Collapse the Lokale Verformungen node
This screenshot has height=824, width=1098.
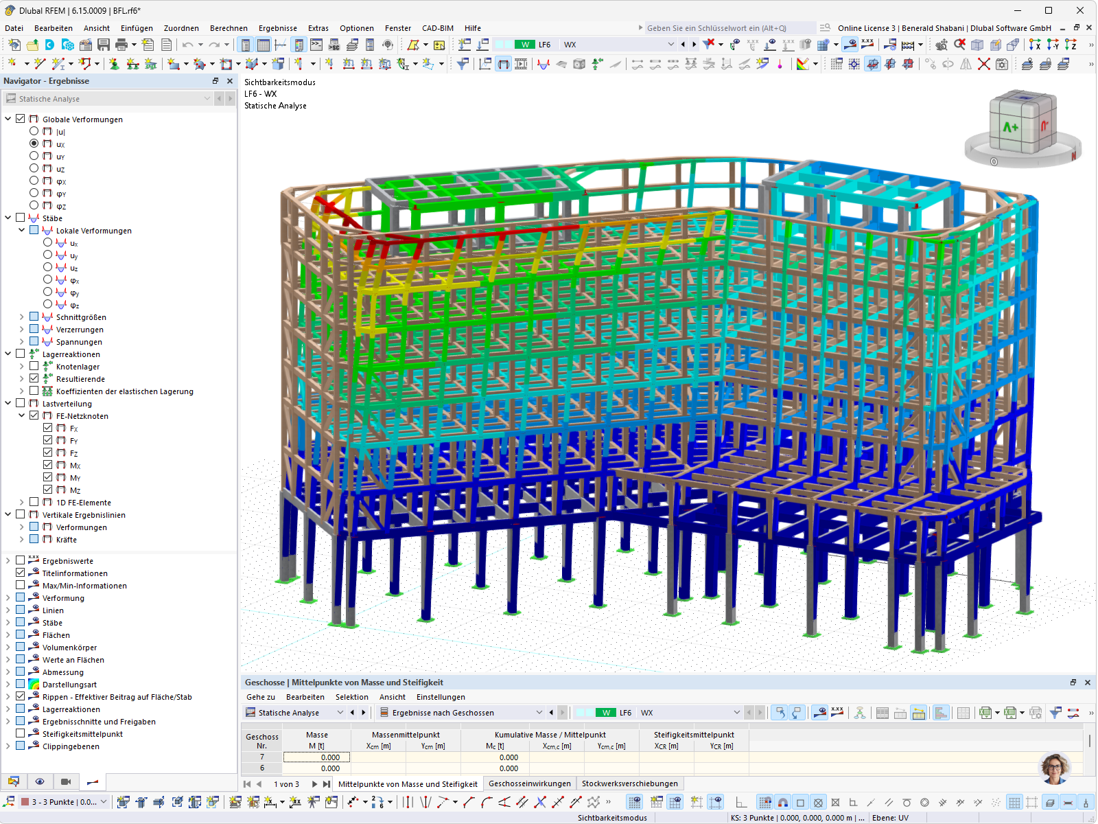[21, 231]
